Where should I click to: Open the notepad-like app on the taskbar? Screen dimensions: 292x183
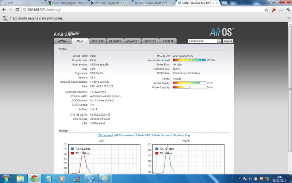pyautogui.click(x=49, y=179)
